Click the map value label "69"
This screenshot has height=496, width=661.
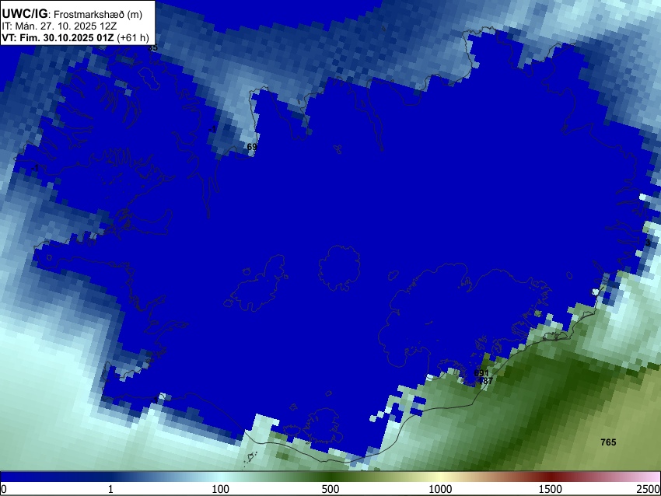[252, 147]
